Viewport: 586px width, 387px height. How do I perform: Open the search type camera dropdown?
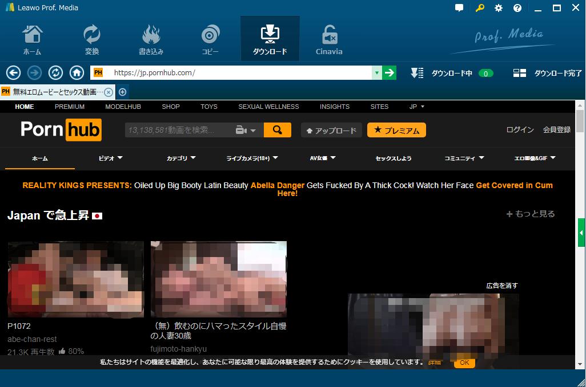pos(246,130)
